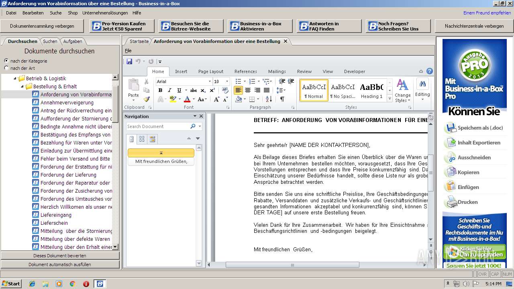514x289 pixels.
Task: Click 'Dokumentensammlung verbergen' button
Action: (42, 26)
